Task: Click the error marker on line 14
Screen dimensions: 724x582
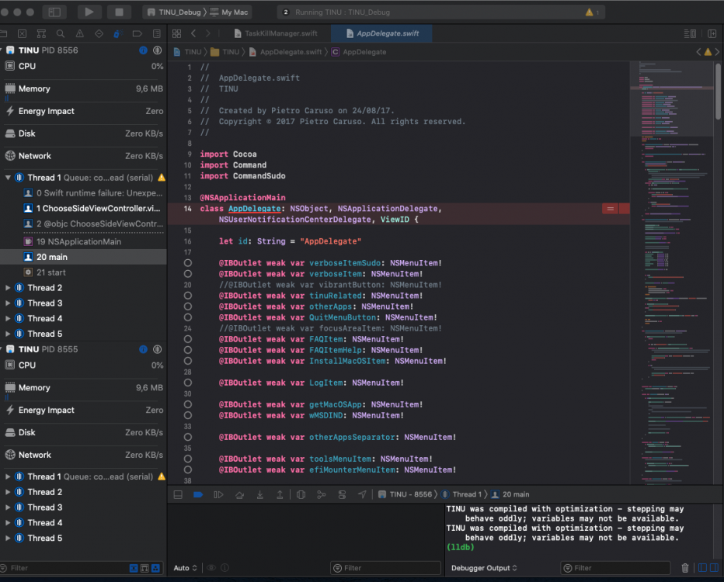Action: coord(610,209)
